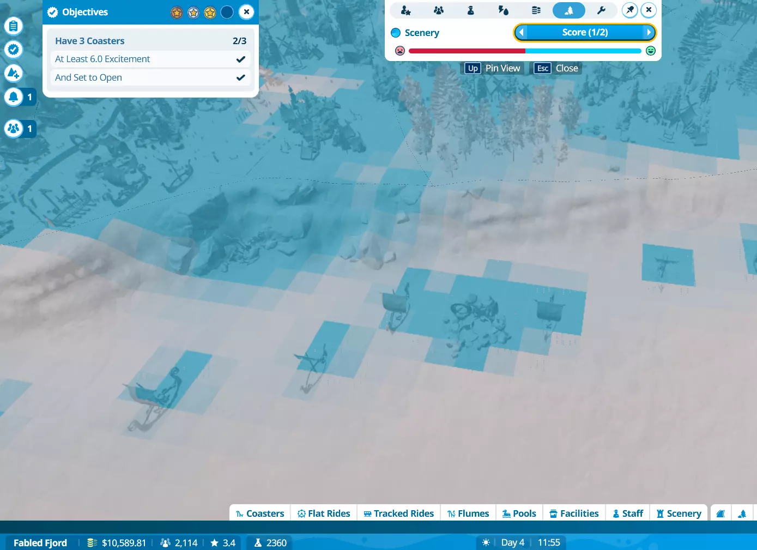This screenshot has height=550, width=757.
Task: Click the And Set to Open row
Action: click(x=150, y=77)
